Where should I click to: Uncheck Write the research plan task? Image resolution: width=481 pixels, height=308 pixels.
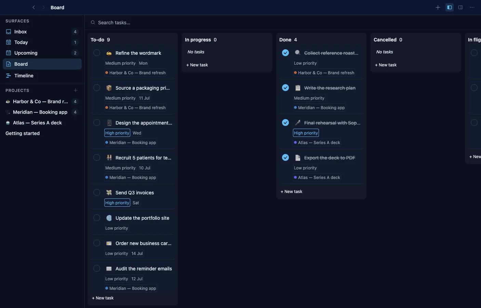(285, 88)
